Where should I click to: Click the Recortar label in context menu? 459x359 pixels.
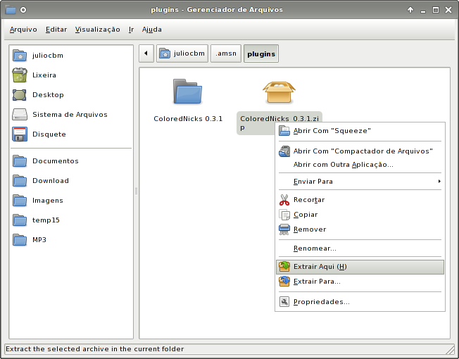pos(309,200)
